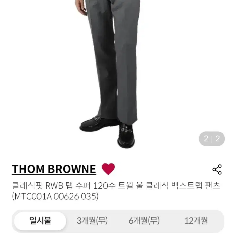Select the 12개월 installment option

[196, 221]
